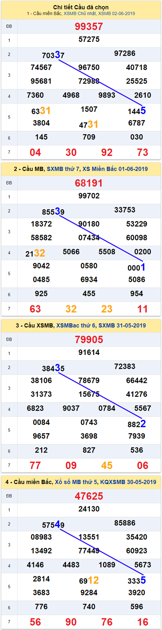The height and width of the screenshot is (630, 162).
Task: Follow the Xổ số MB thứ 5 link
Action: click(76, 482)
